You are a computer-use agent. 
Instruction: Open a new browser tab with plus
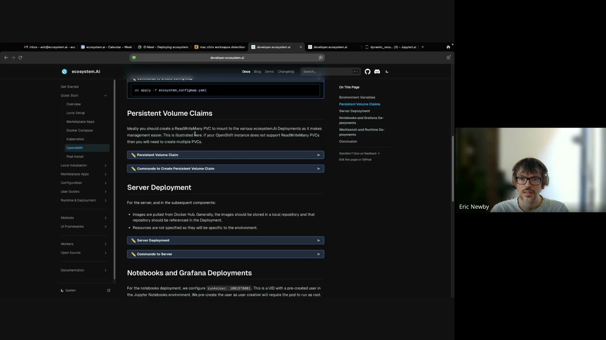pyautogui.click(x=422, y=47)
